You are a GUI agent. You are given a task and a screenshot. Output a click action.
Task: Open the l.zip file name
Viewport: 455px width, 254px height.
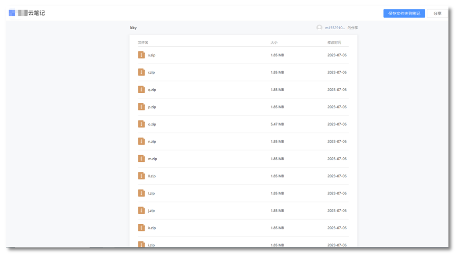point(151,194)
